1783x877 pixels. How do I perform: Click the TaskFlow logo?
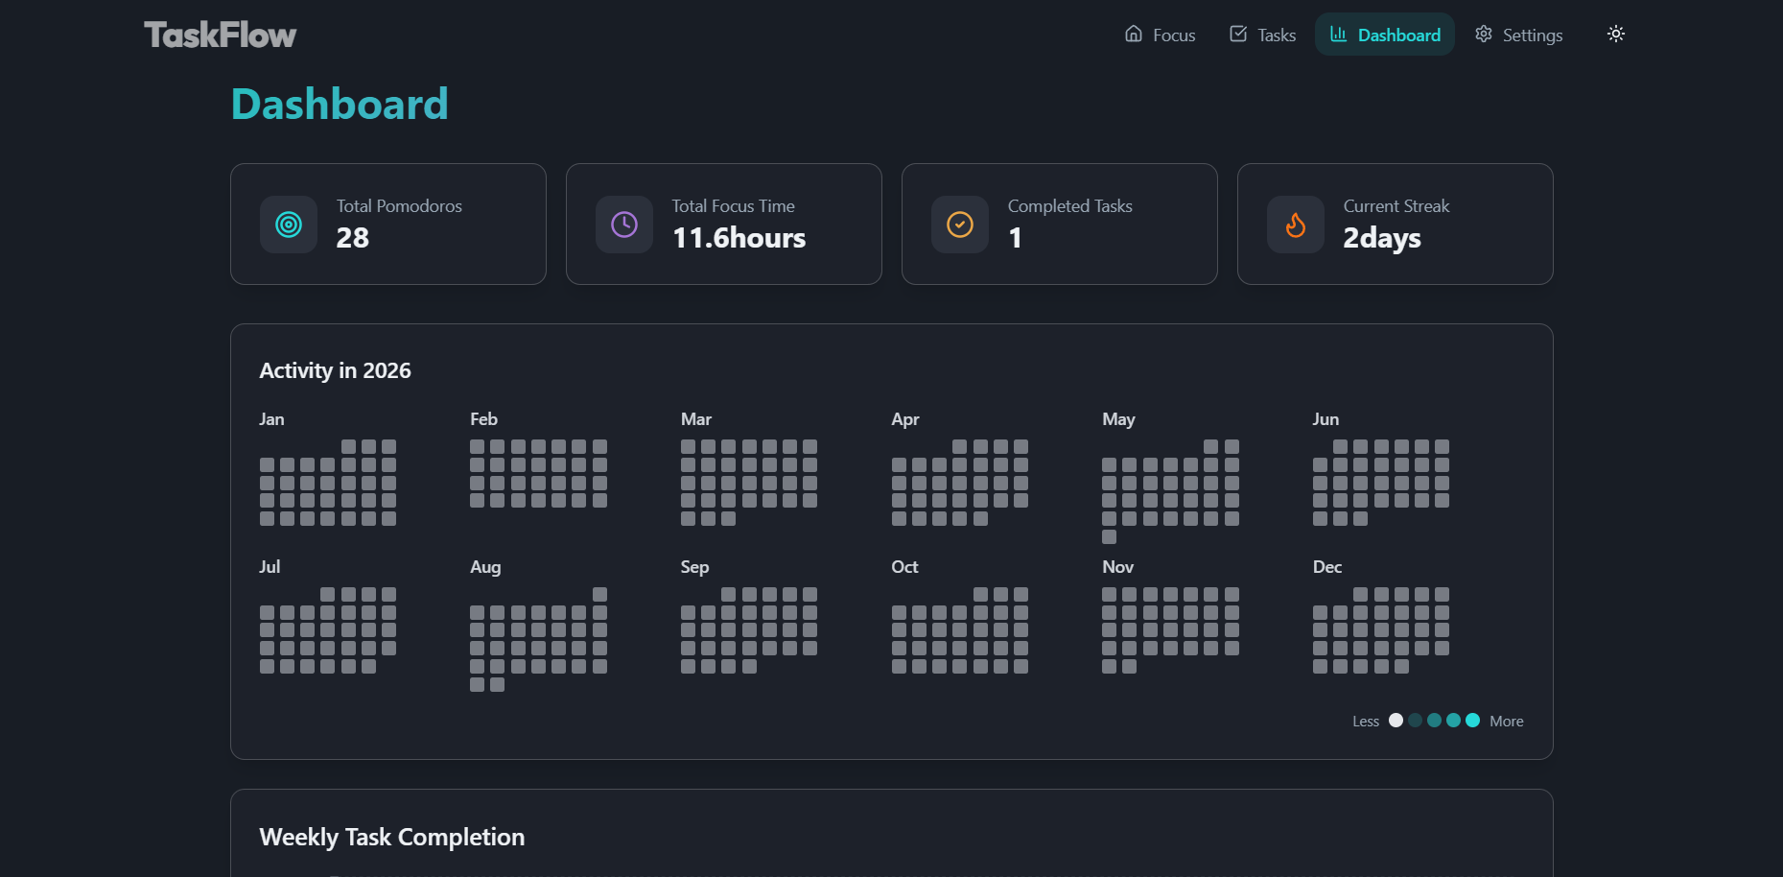coord(220,36)
